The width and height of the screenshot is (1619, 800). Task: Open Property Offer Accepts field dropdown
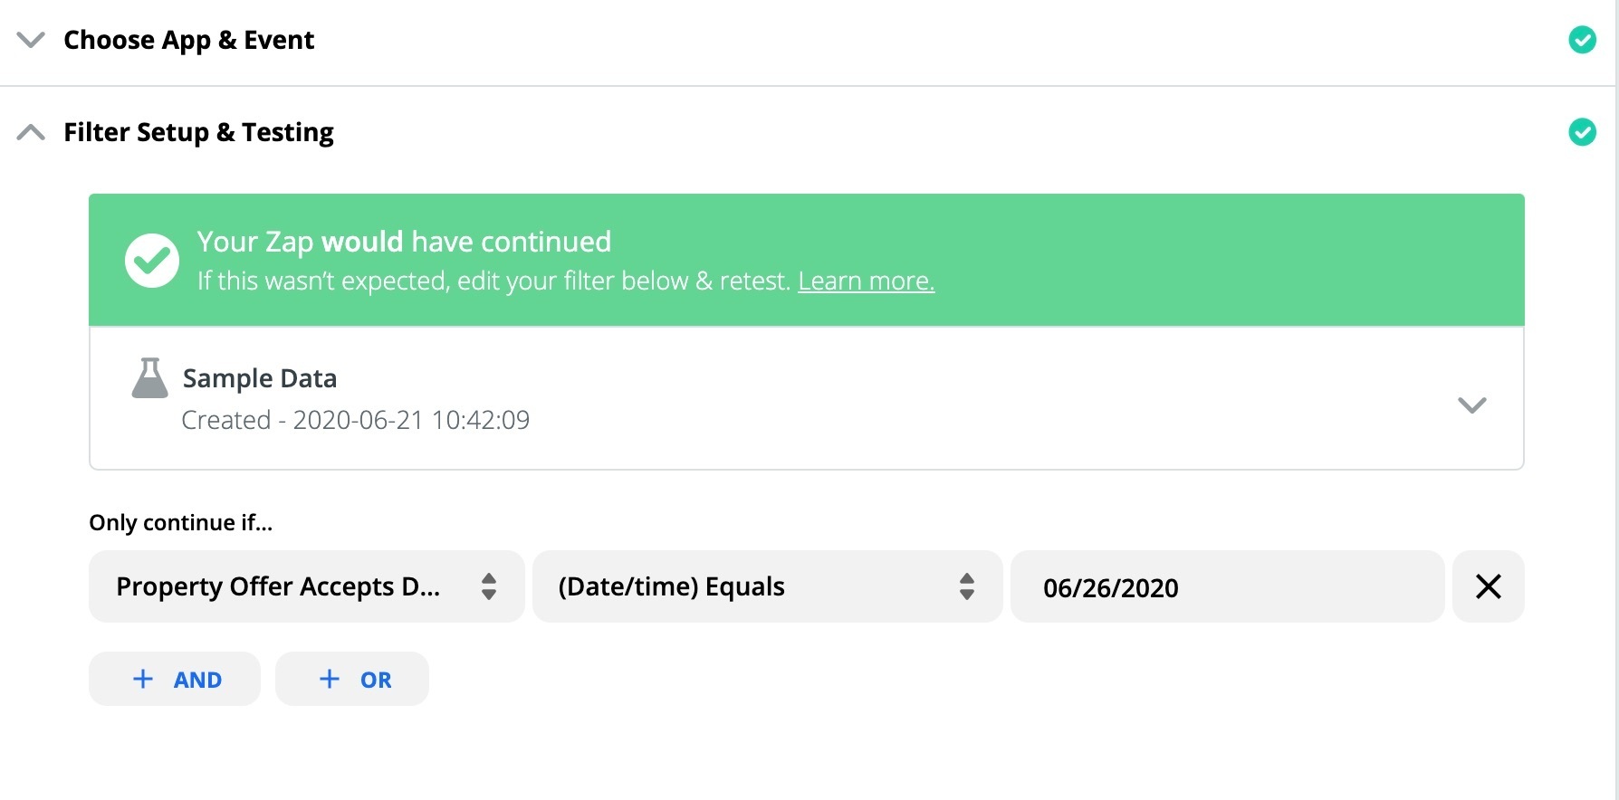pos(306,586)
